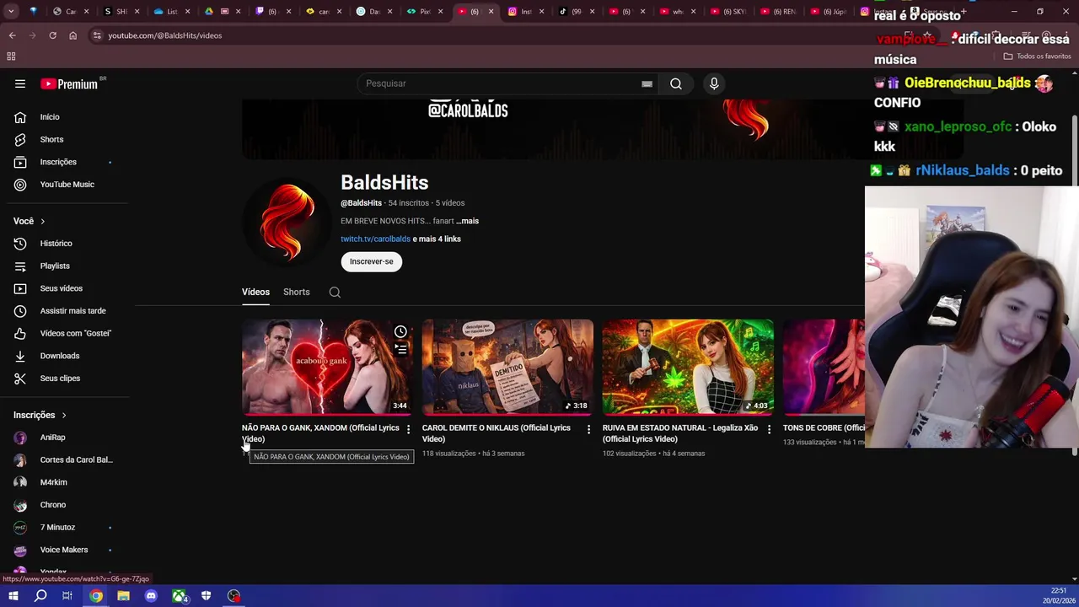Click the search magnifier button
The image size is (1079, 607).
coord(676,83)
